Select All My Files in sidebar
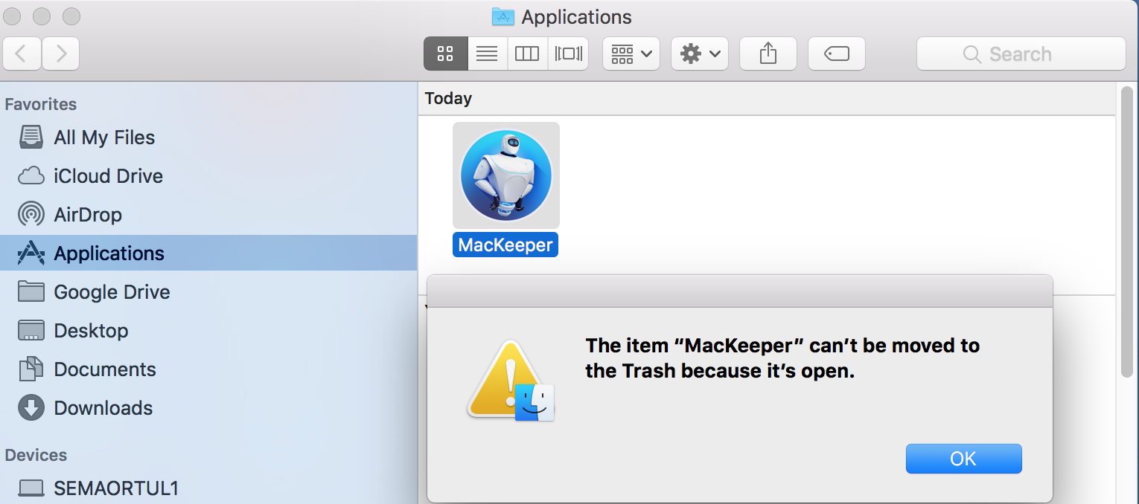 click(x=208, y=138)
